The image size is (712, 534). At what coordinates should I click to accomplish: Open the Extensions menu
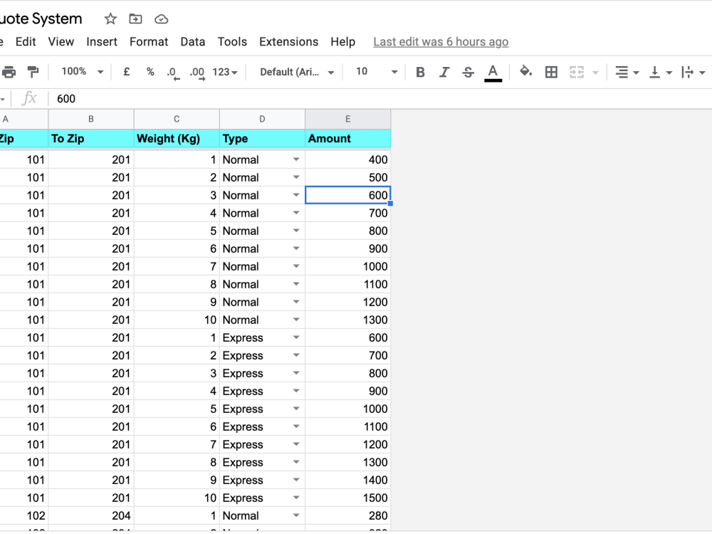point(288,42)
